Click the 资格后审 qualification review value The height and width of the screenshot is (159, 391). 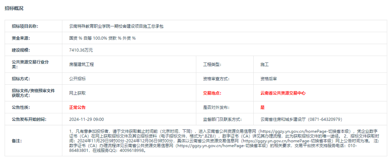pos(269,79)
